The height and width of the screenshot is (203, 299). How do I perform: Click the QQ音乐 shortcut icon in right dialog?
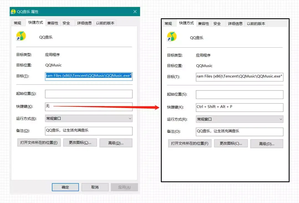(x=172, y=37)
